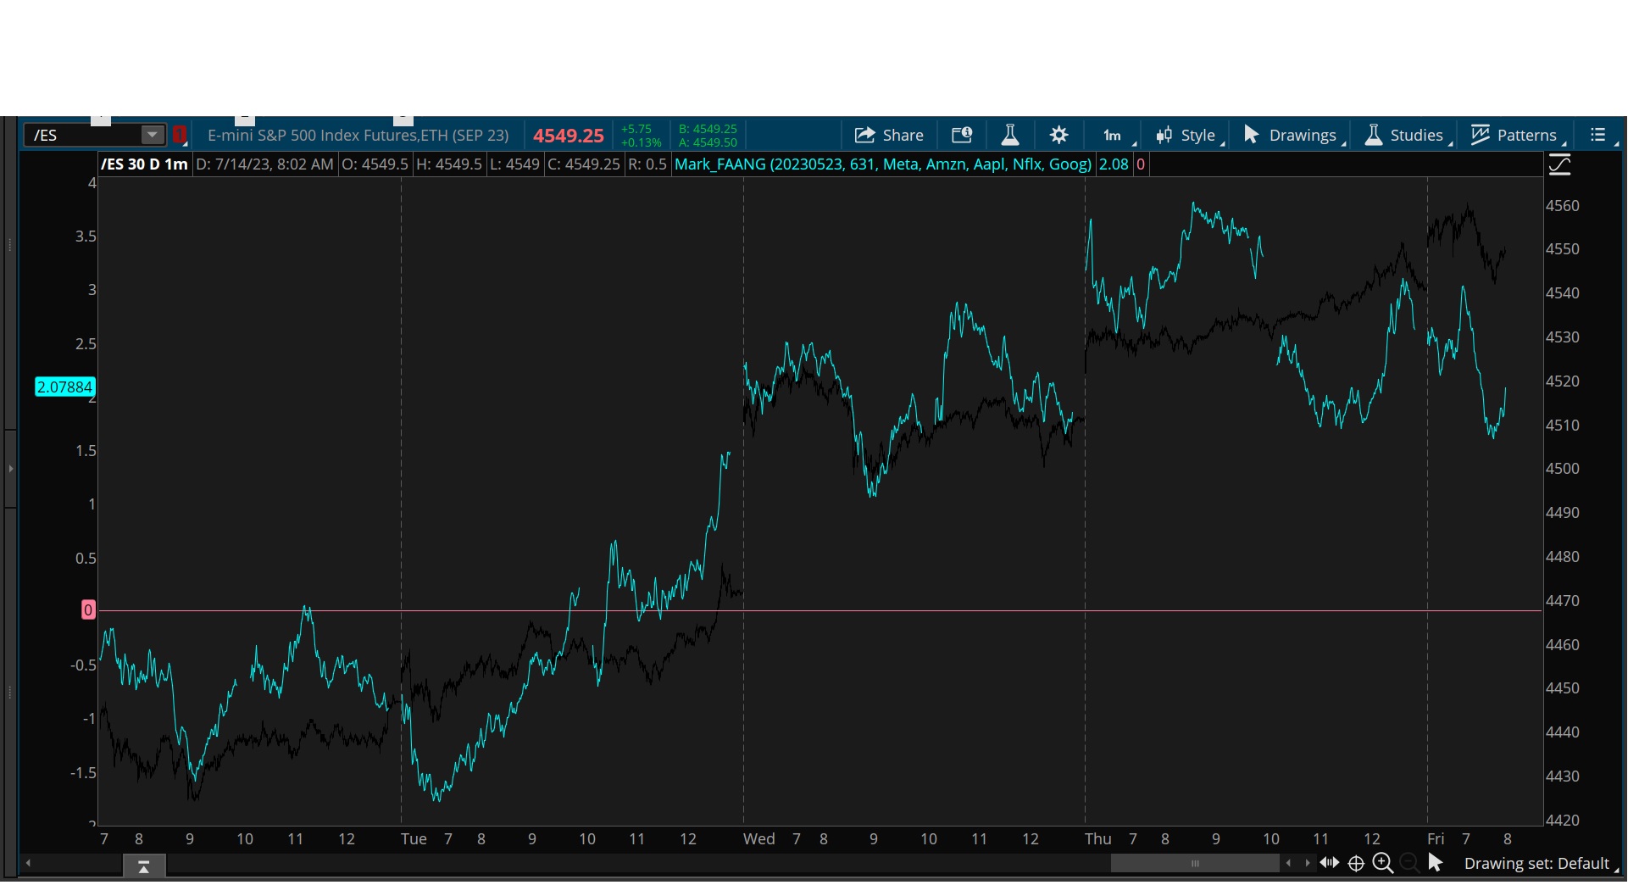The height and width of the screenshot is (885, 1639).
Task: Open chart settings gear icon
Action: click(x=1058, y=135)
